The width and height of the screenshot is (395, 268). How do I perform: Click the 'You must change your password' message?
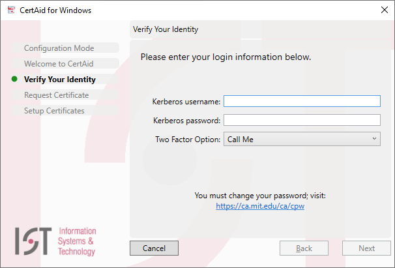(260, 196)
